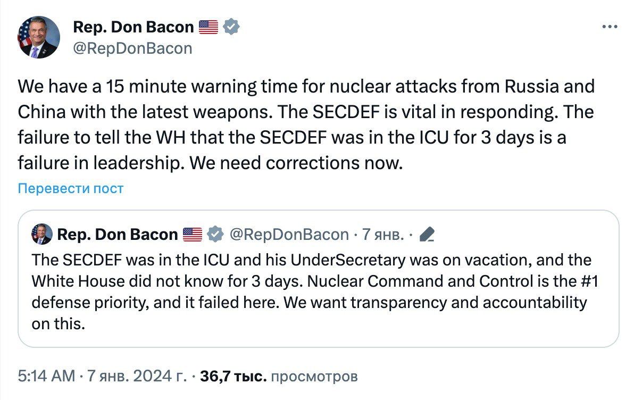The image size is (634, 400).
Task: Click the "5:14 AM" post time
Action: tap(46, 377)
